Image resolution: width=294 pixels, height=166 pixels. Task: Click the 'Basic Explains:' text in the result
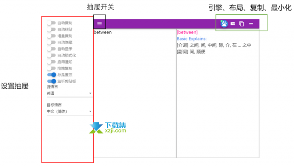tap(192, 39)
